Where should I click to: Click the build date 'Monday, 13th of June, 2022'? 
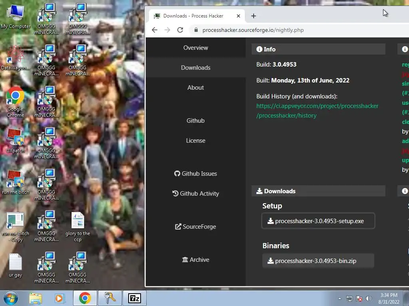(310, 80)
